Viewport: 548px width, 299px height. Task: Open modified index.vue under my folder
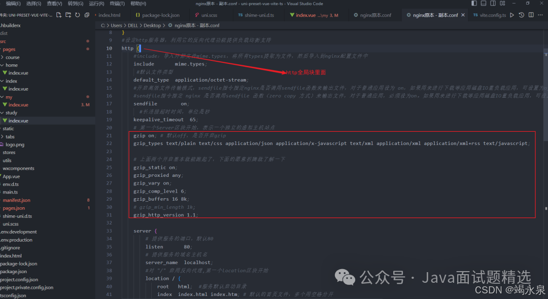[18, 105]
